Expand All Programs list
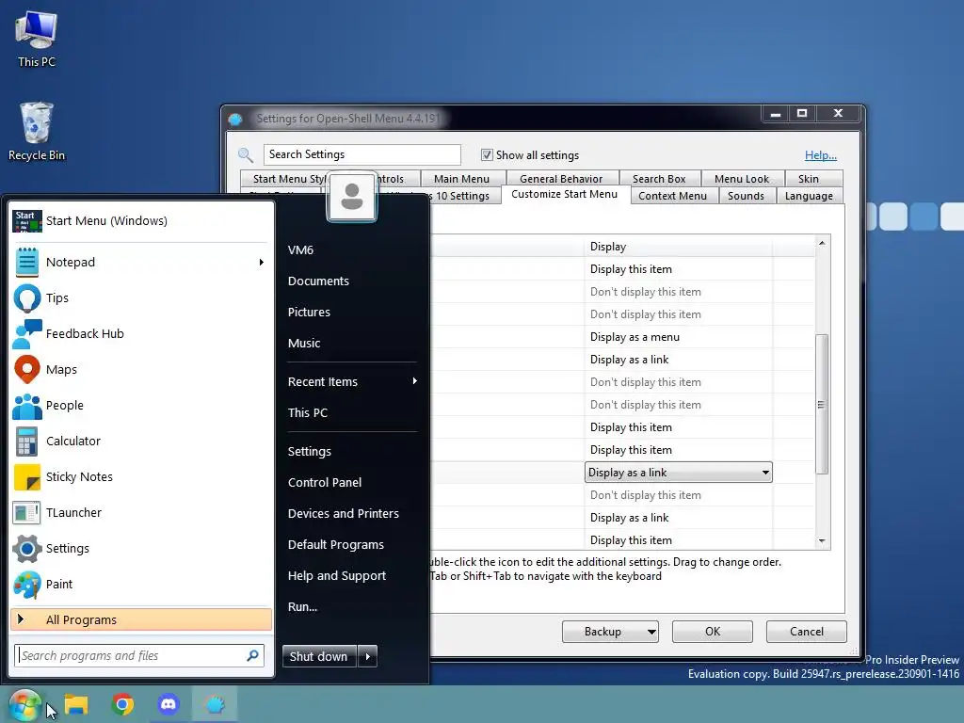 pos(141,619)
